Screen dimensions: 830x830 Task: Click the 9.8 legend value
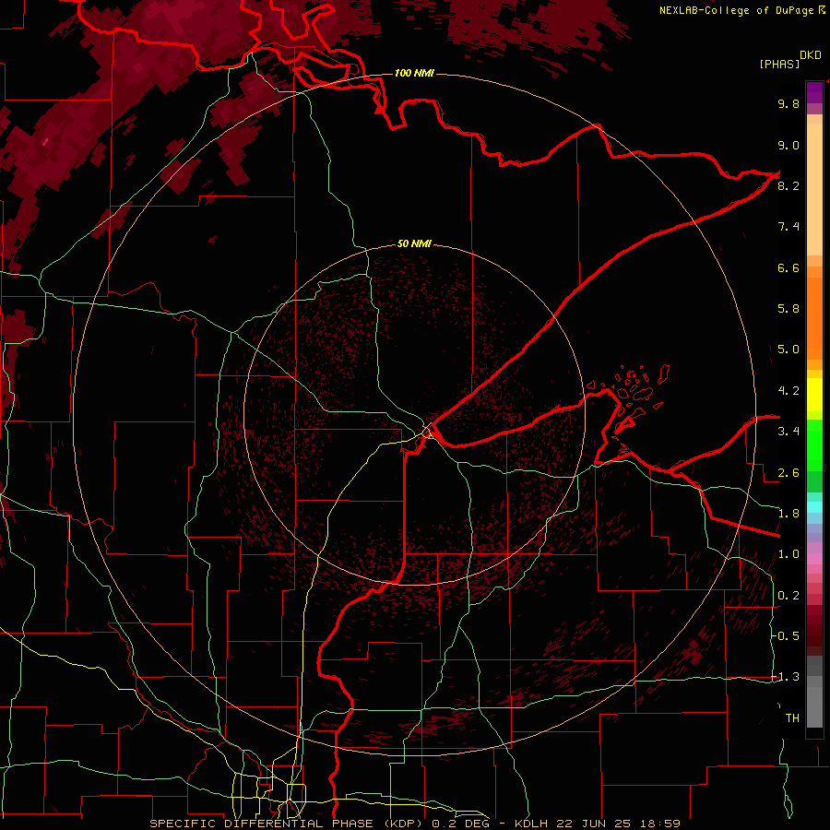tap(788, 103)
